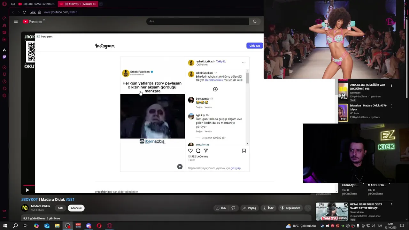Open the @erkekfabrikasi mention link
Viewport: 409px width, 230px height.
pos(214,80)
